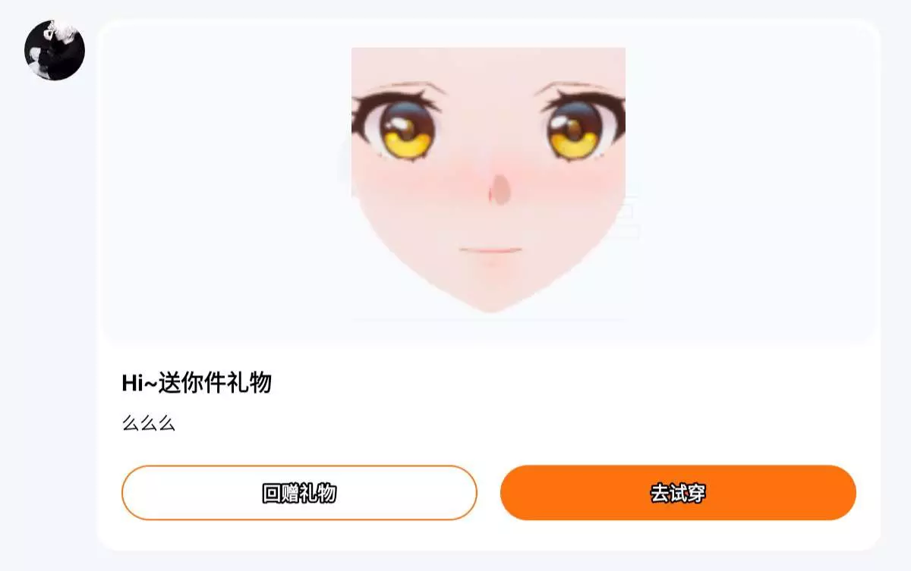Open the sender's round profile avatar
The image size is (911, 571).
(55, 50)
